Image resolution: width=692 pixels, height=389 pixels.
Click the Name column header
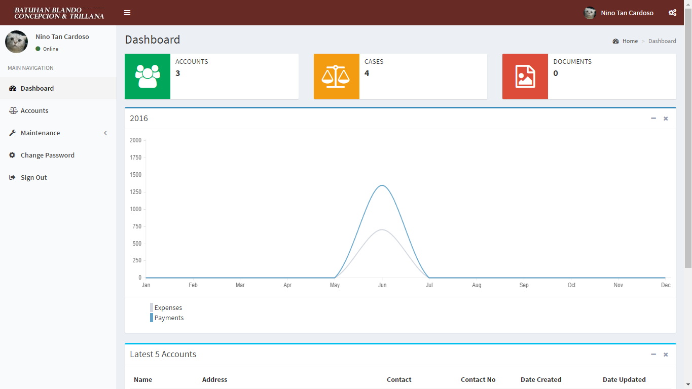pos(143,379)
